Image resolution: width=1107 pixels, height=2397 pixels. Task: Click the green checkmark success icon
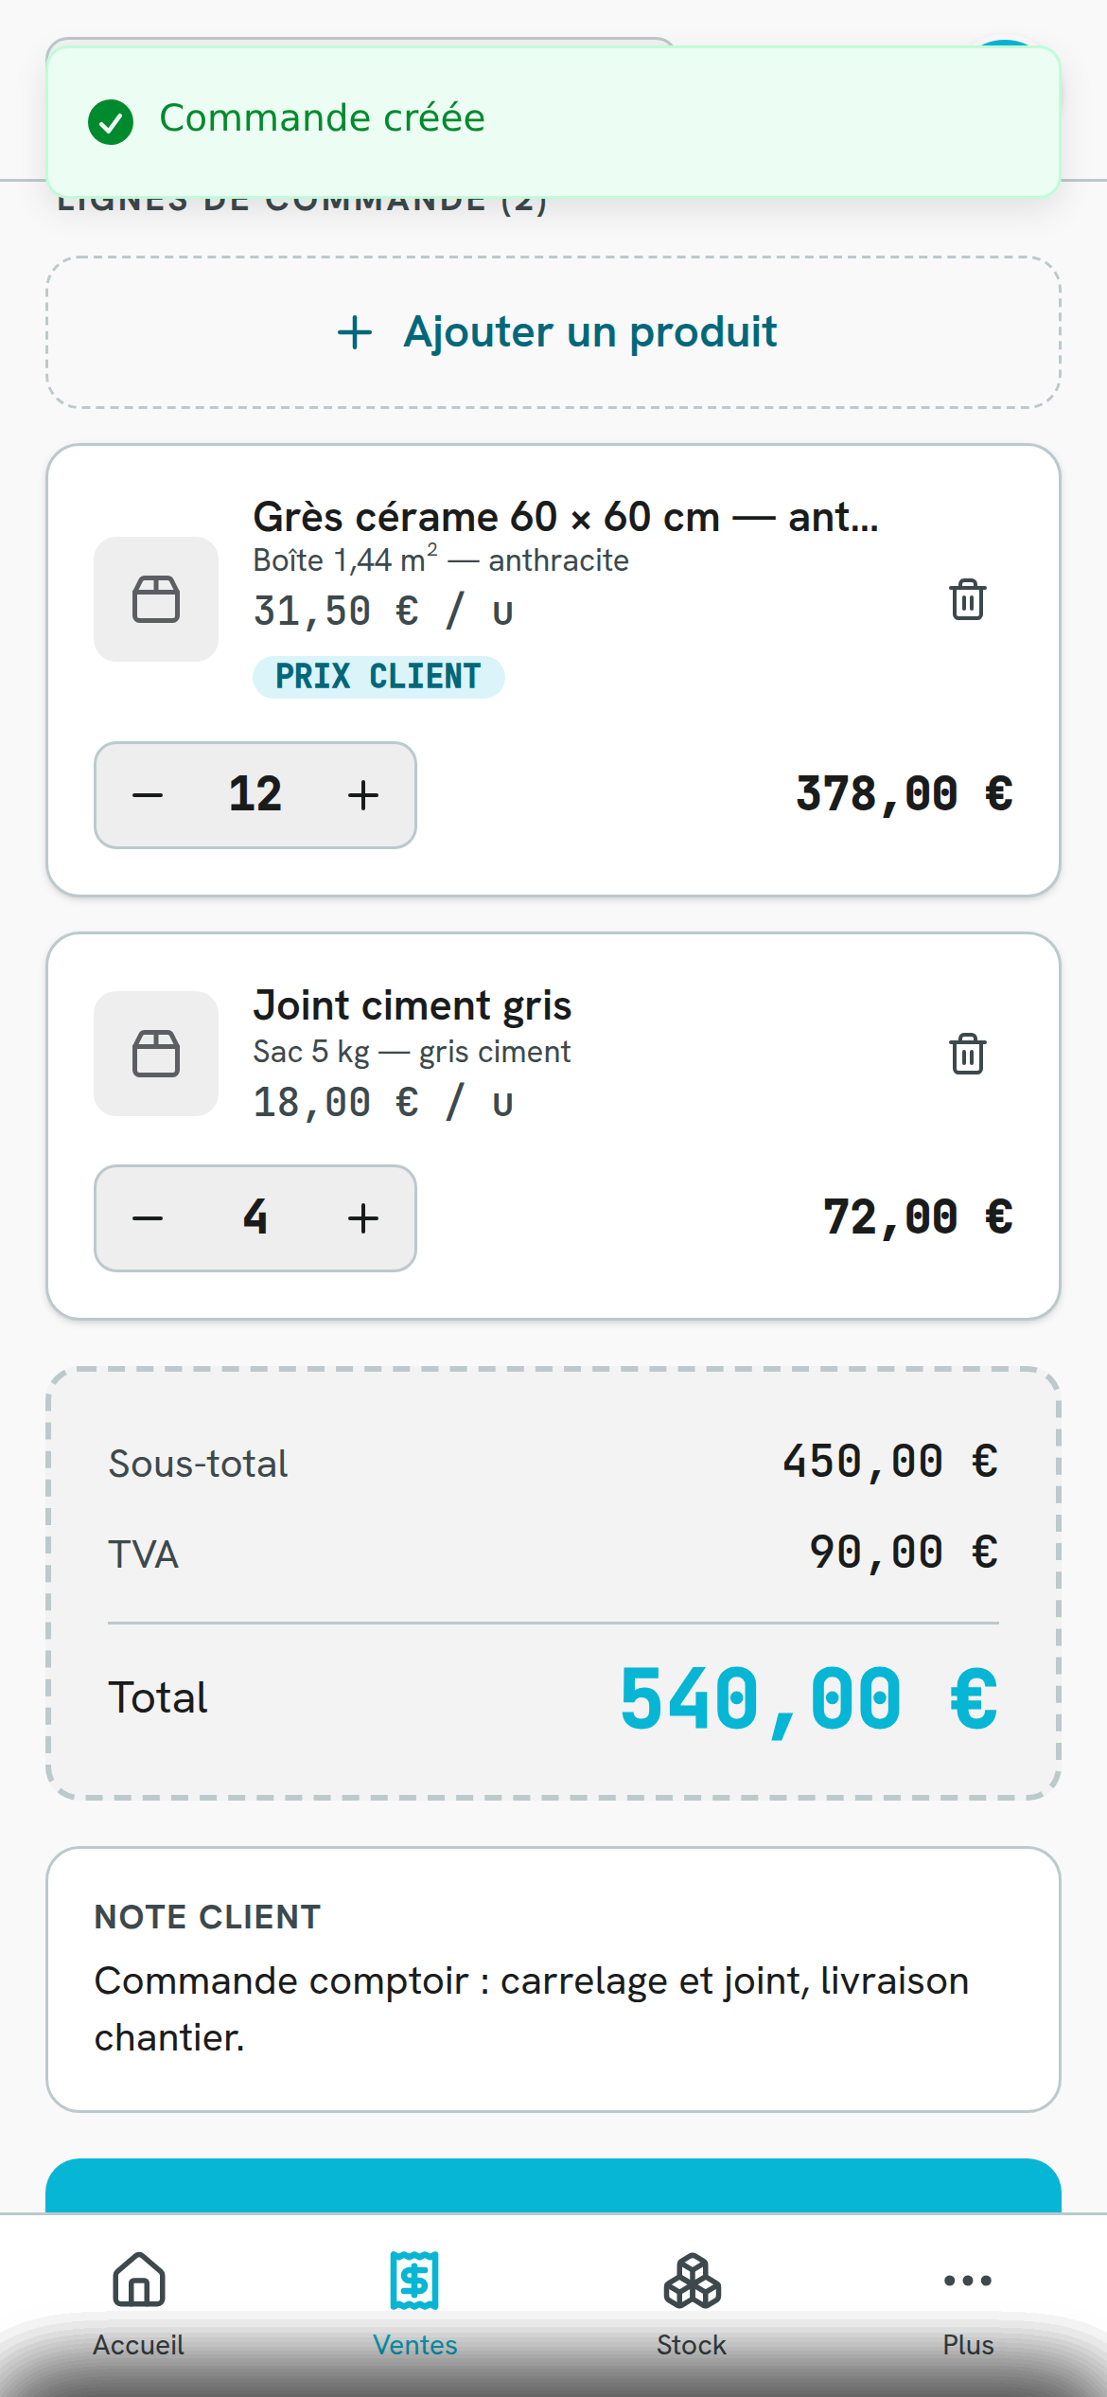click(111, 122)
